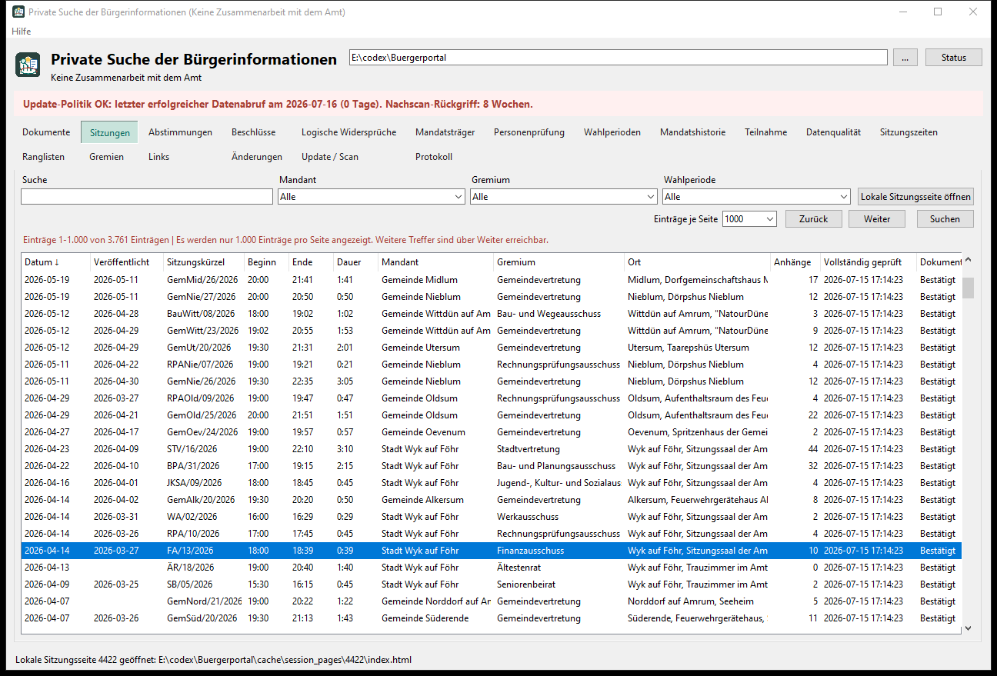Sort by the Veröffentlicht column header
The height and width of the screenshot is (676, 997).
pos(127,262)
